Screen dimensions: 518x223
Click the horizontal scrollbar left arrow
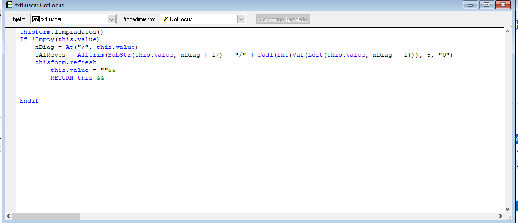point(9,216)
